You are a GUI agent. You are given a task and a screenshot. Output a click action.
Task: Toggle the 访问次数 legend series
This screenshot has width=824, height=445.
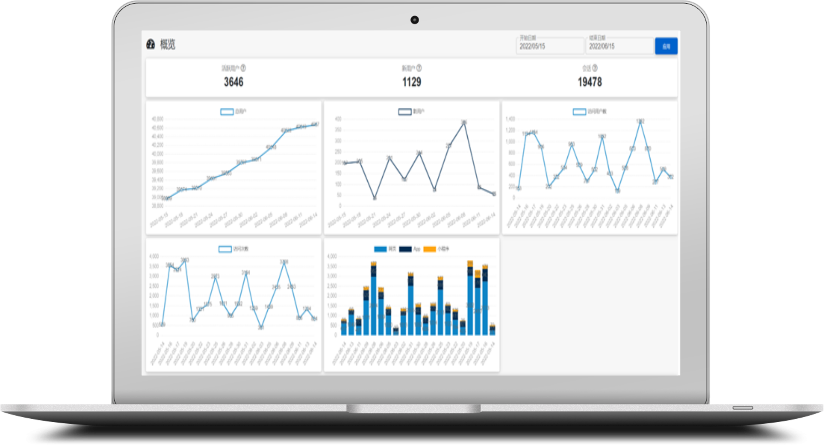(x=233, y=249)
